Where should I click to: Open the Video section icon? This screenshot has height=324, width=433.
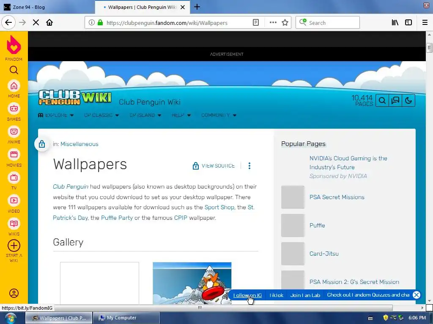[14, 200]
